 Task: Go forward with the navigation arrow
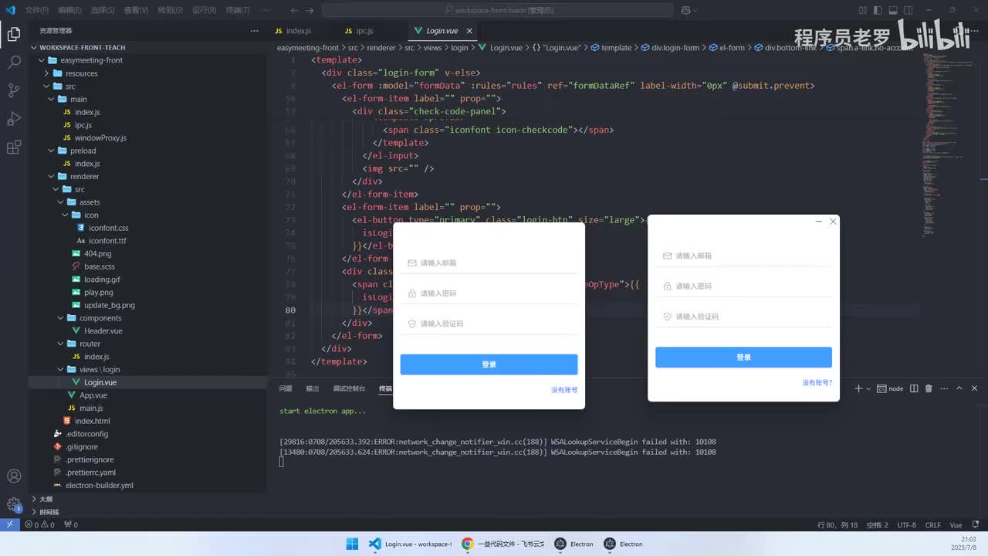pyautogui.click(x=310, y=10)
